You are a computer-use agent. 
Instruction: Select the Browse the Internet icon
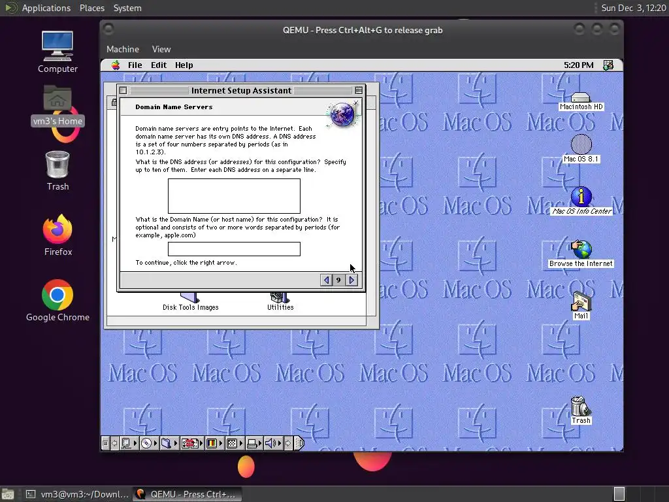(x=581, y=254)
